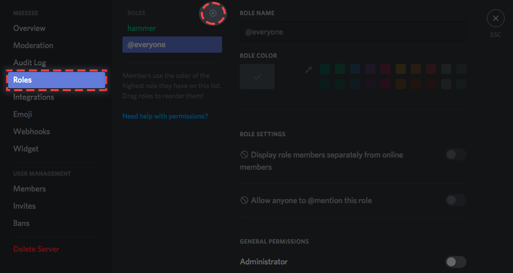Image resolution: width=513 pixels, height=273 pixels.
Task: Click the Role Name input field
Action: [353, 32]
